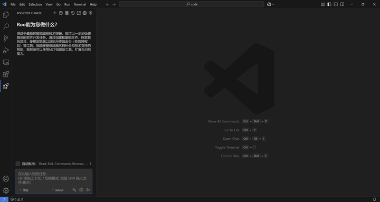Click the help question mark icon in Roo header

pos(90,13)
